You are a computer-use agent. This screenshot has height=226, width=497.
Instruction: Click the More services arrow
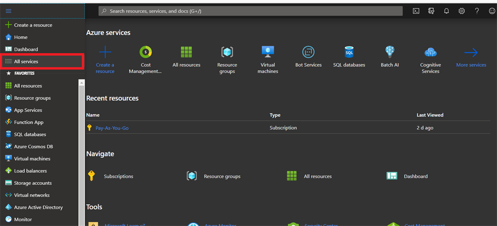[x=471, y=52]
